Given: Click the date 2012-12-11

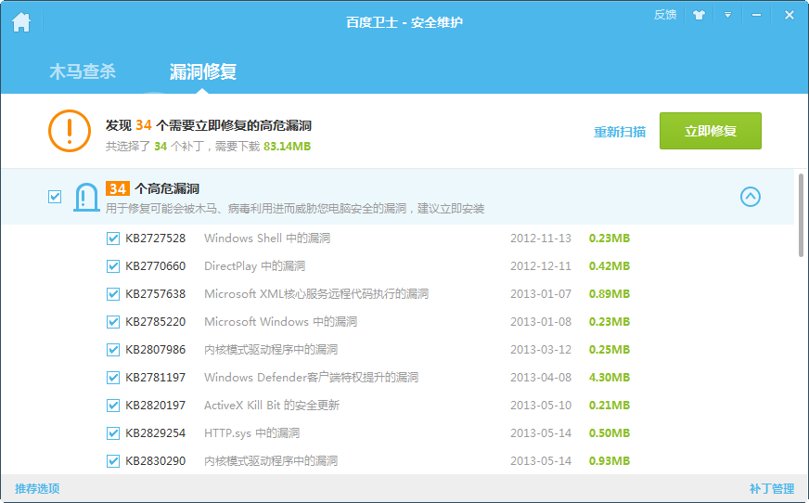Looking at the screenshot, I should [x=541, y=266].
